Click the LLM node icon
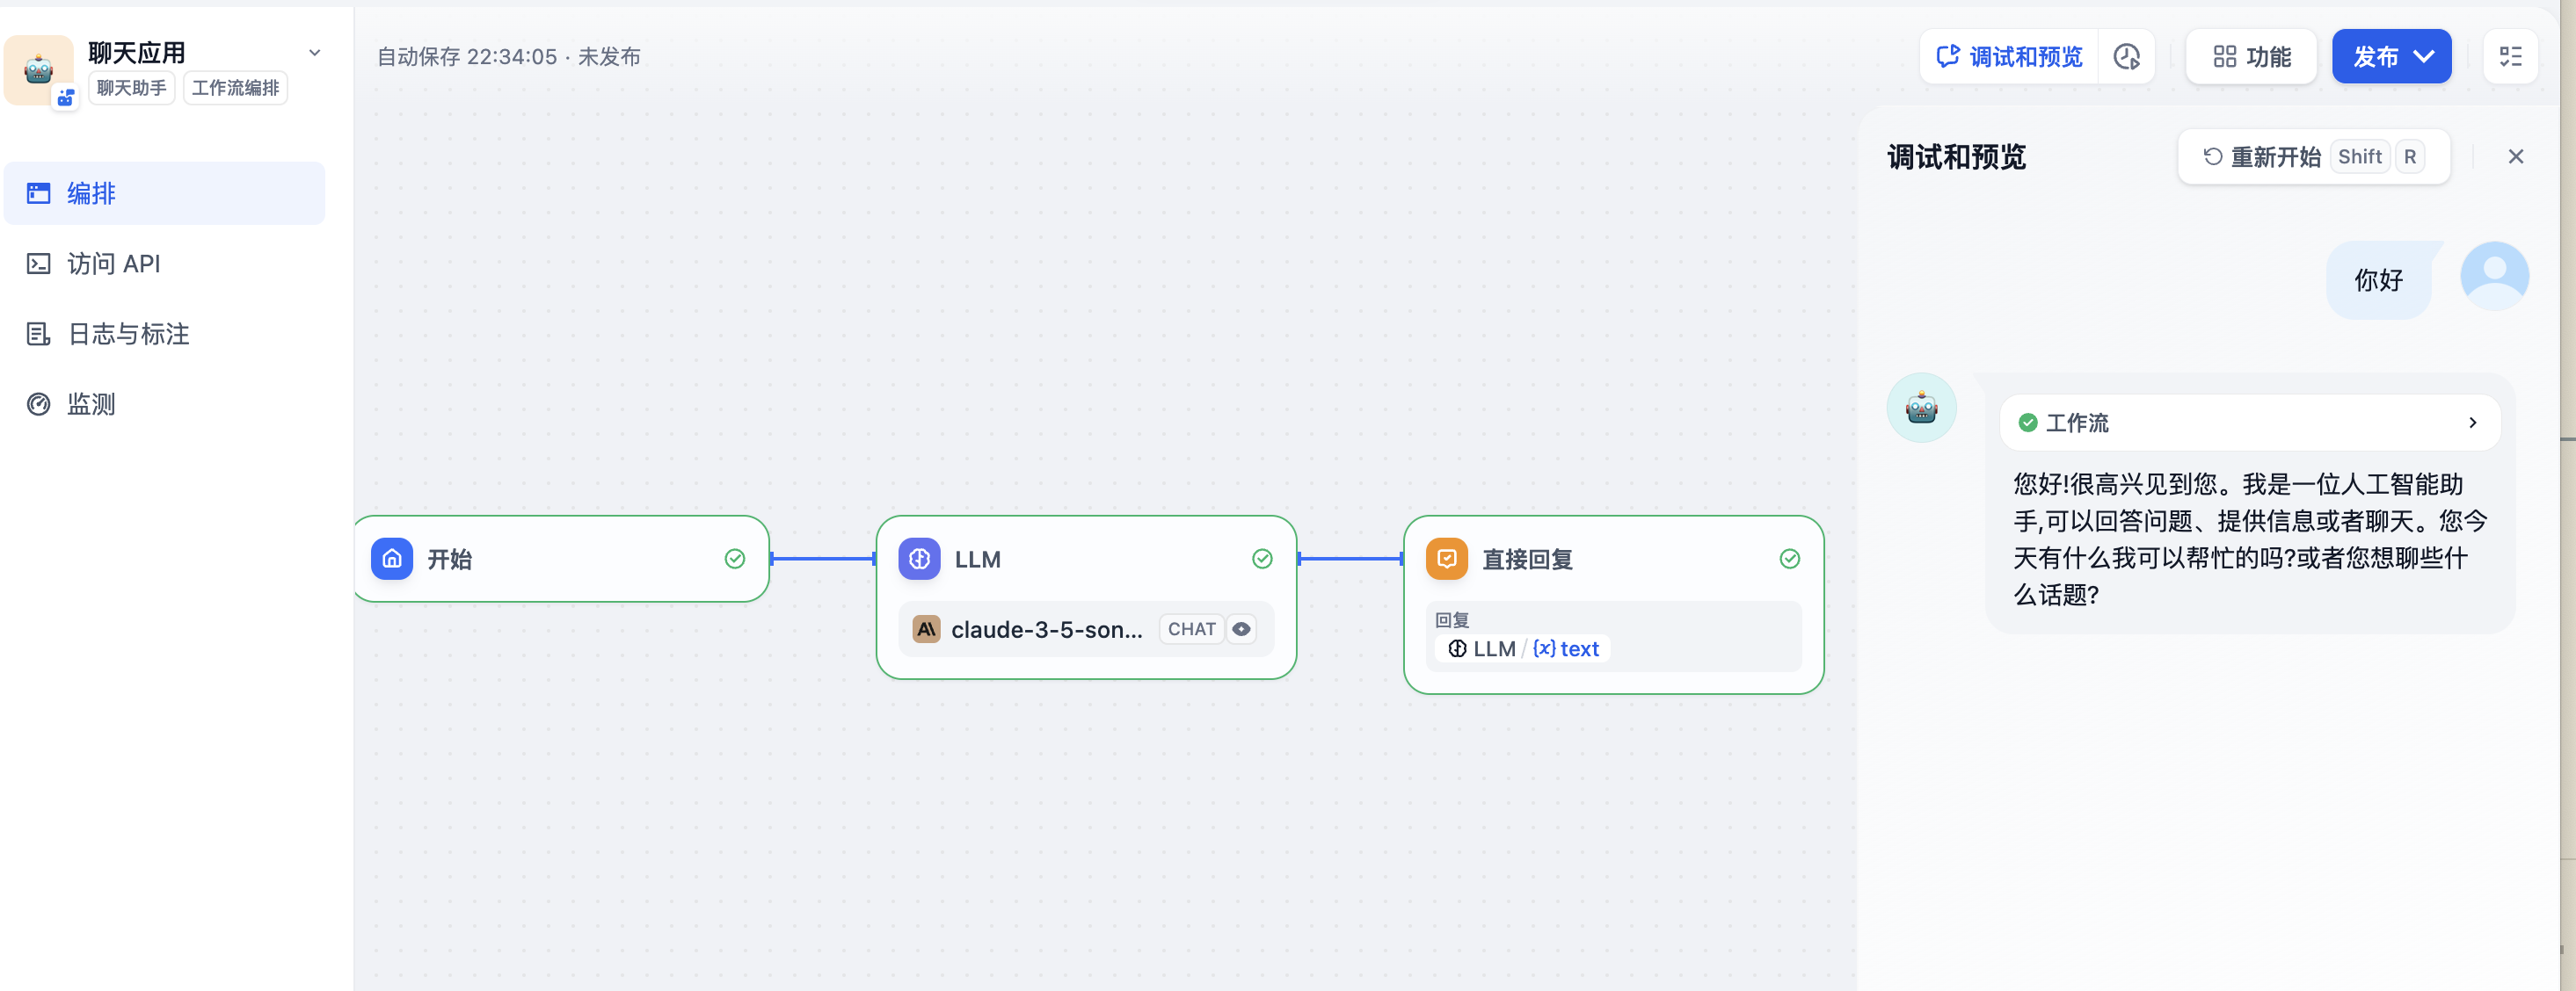This screenshot has height=991, width=2576. [x=919, y=559]
